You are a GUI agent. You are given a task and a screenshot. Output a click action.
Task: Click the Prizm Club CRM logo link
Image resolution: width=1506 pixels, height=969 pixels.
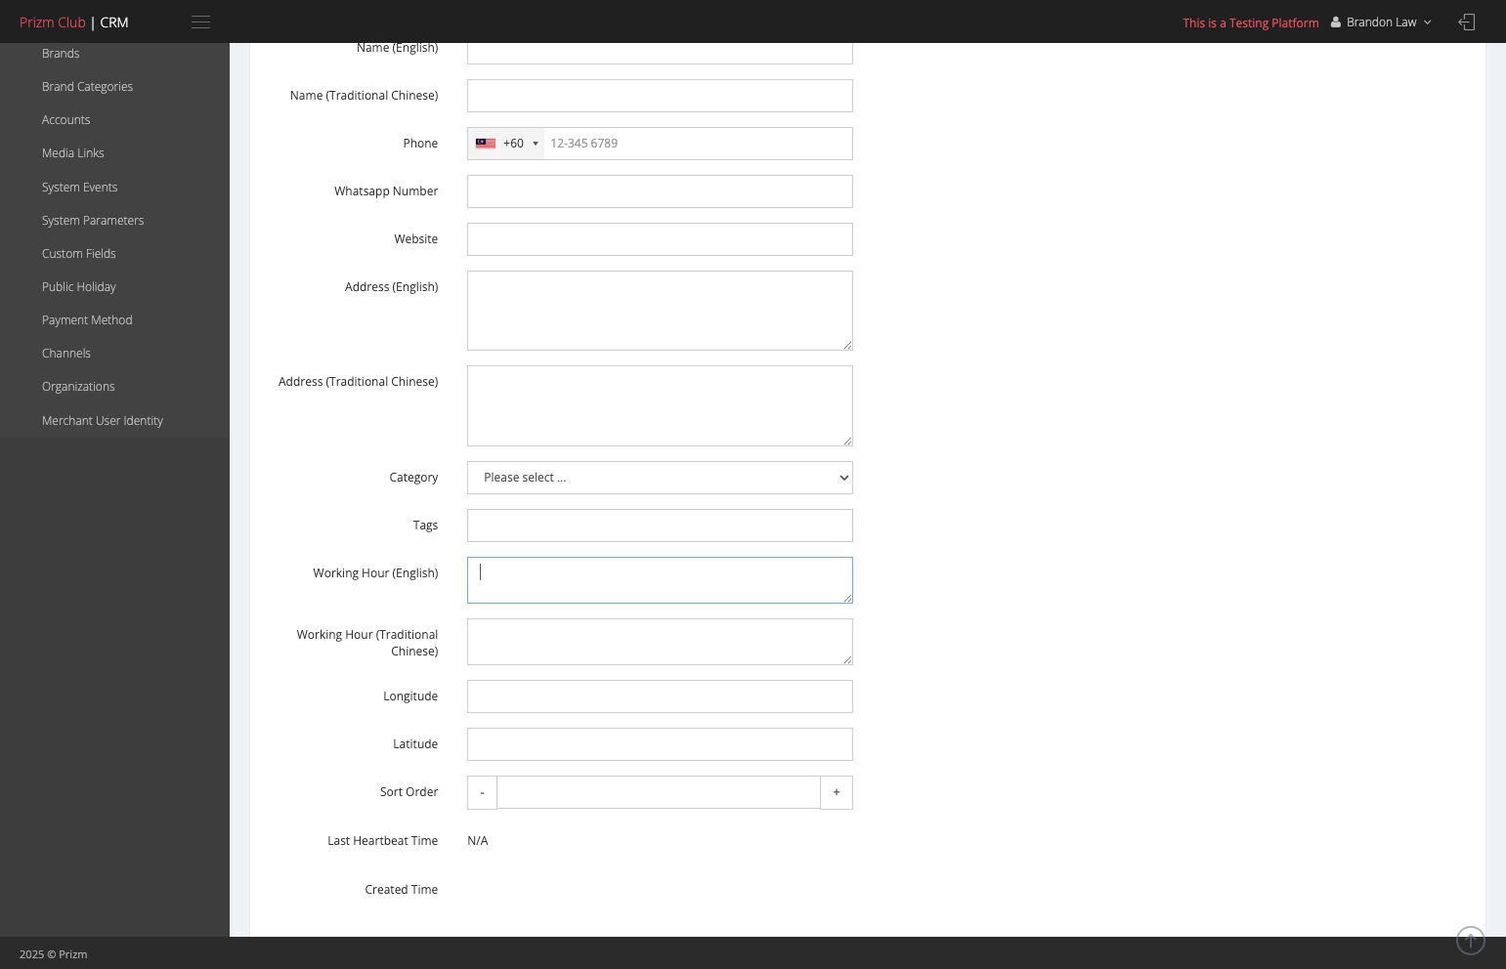click(74, 22)
